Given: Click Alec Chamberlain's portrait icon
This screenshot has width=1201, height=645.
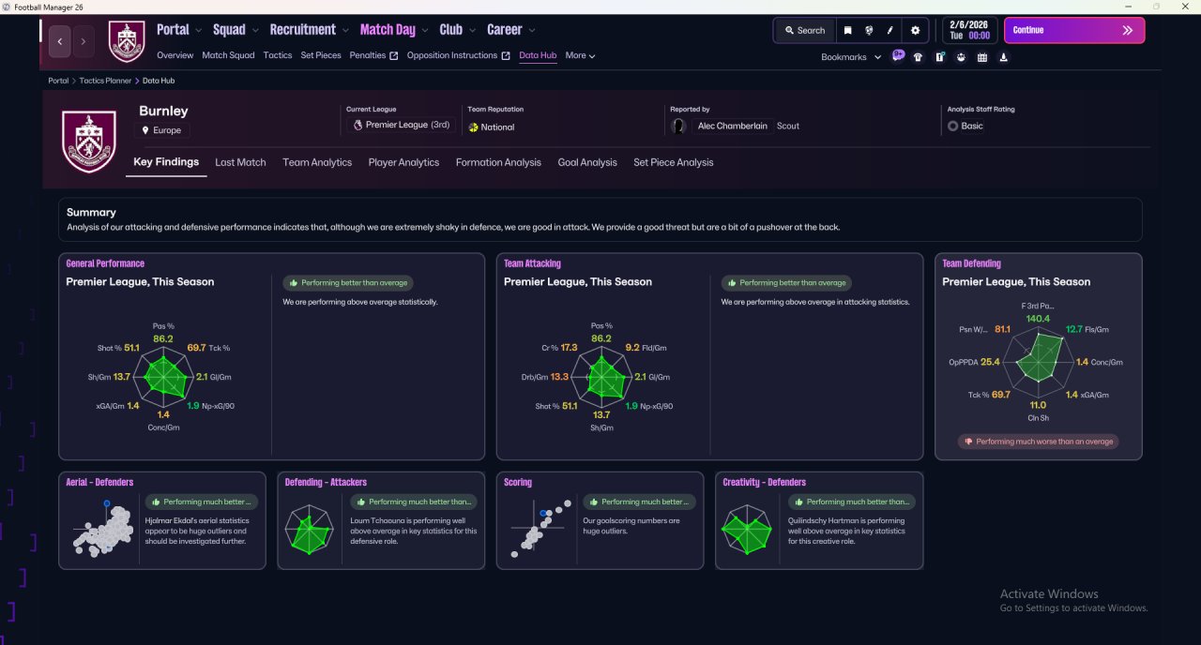Looking at the screenshot, I should pos(678,126).
